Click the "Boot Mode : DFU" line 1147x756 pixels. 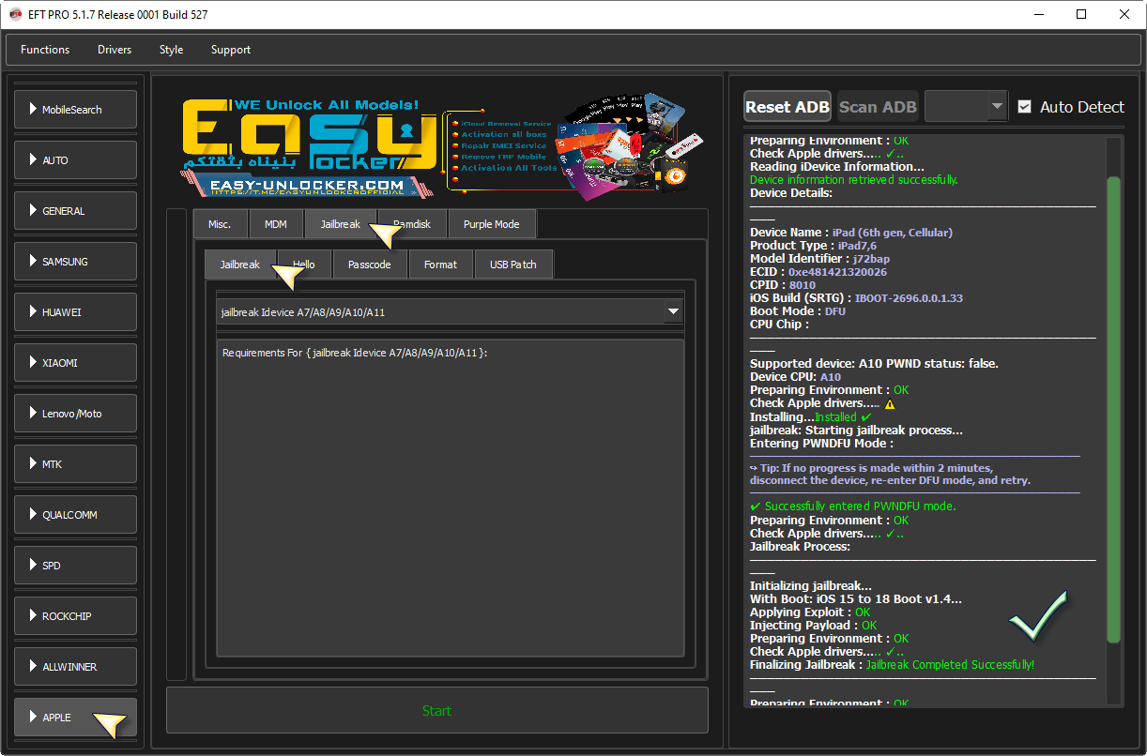[798, 311]
